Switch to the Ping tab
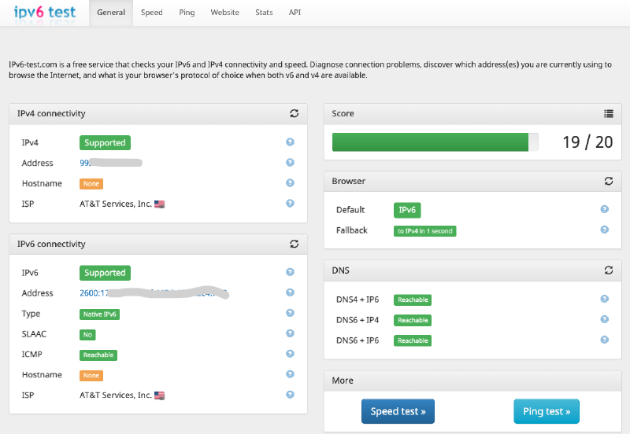This screenshot has height=434, width=630. click(x=187, y=13)
